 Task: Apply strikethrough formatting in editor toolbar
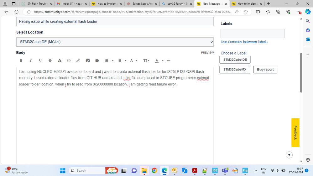(50, 60)
